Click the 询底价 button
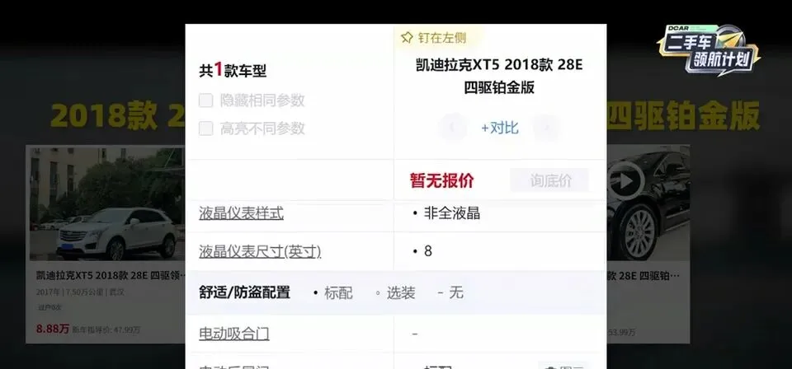This screenshot has width=792, height=369. click(x=549, y=180)
